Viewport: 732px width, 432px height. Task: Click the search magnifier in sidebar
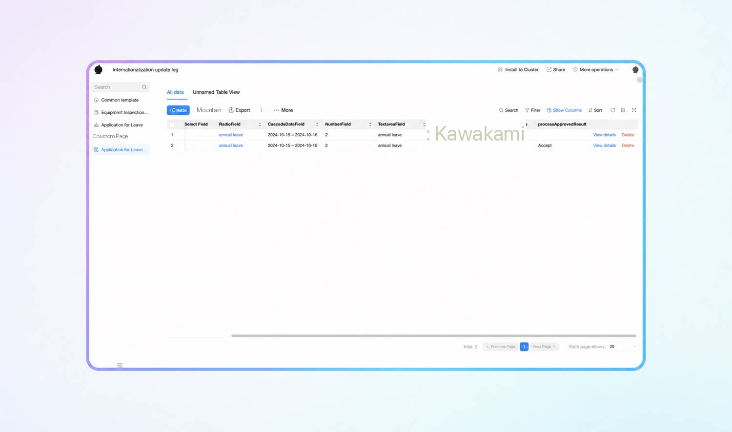144,87
